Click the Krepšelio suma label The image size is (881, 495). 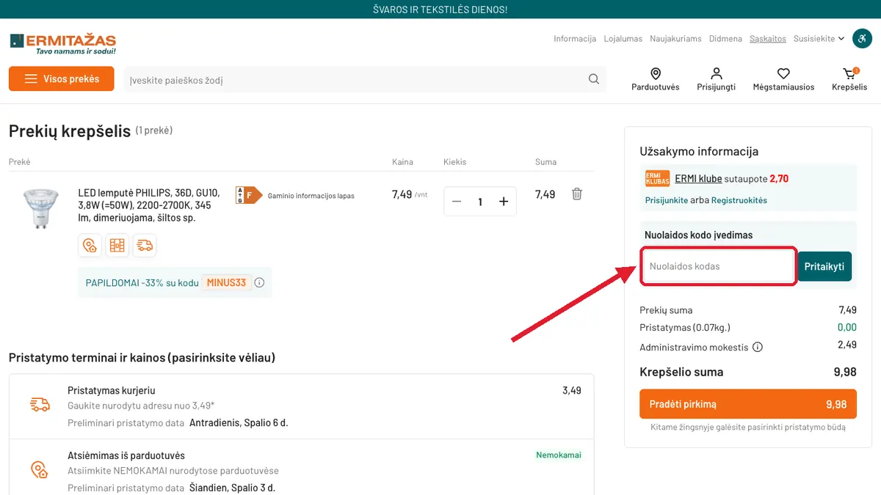681,372
